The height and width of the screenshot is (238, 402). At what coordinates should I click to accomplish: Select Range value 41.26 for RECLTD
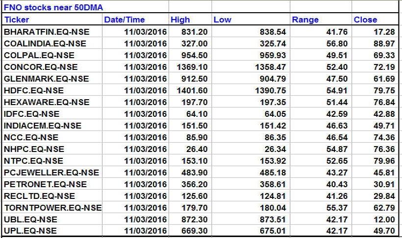[x=337, y=196]
